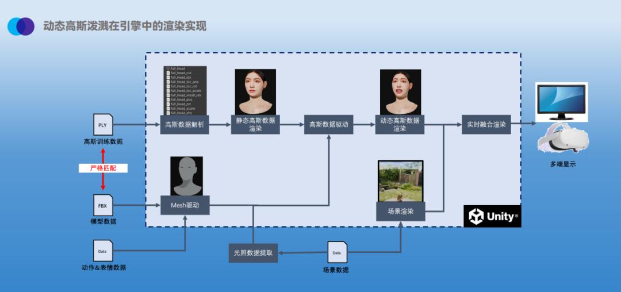Open the garden scene thumbnail

(400, 181)
